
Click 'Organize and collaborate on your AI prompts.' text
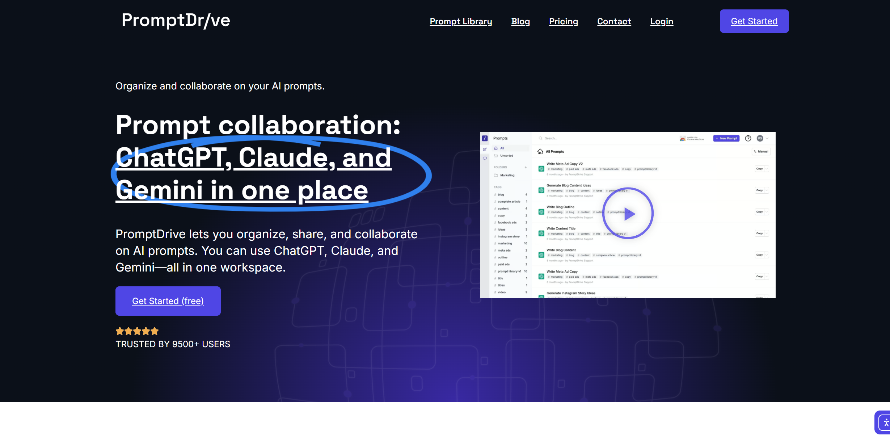click(220, 86)
